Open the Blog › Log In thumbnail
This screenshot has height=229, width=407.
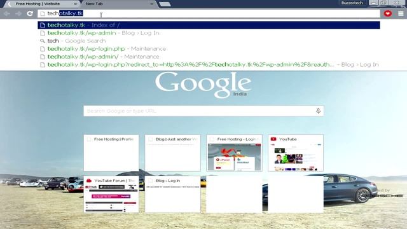(x=172, y=194)
